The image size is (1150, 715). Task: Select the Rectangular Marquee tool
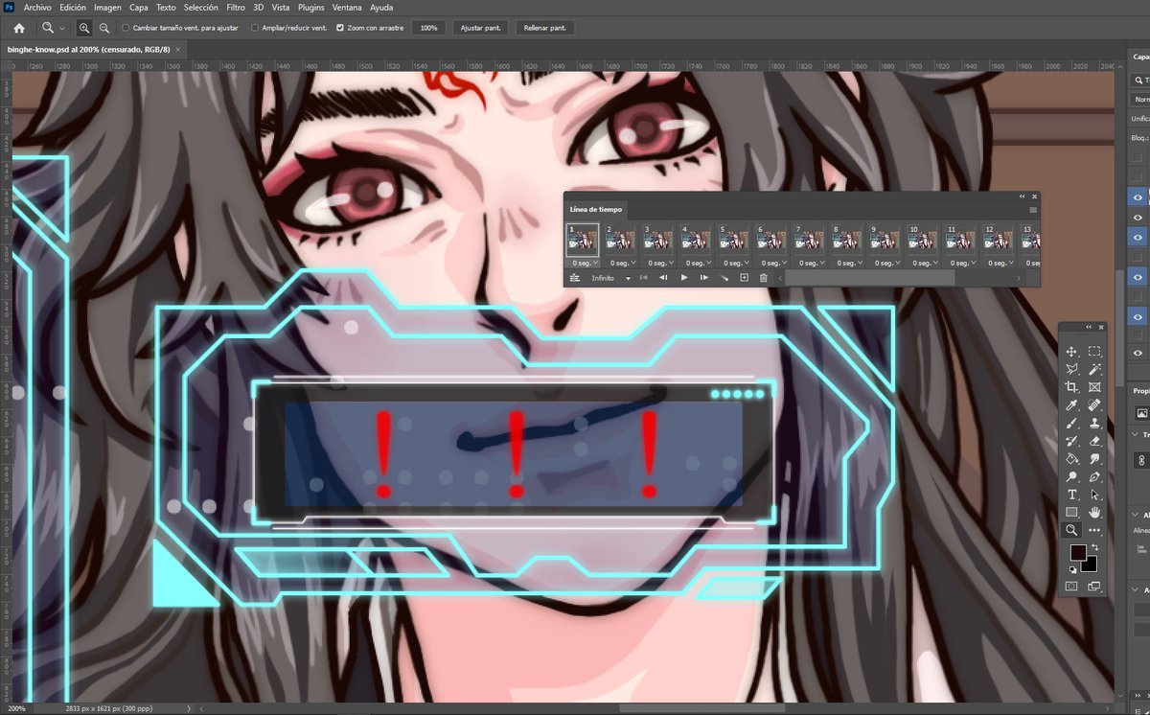[1095, 352]
